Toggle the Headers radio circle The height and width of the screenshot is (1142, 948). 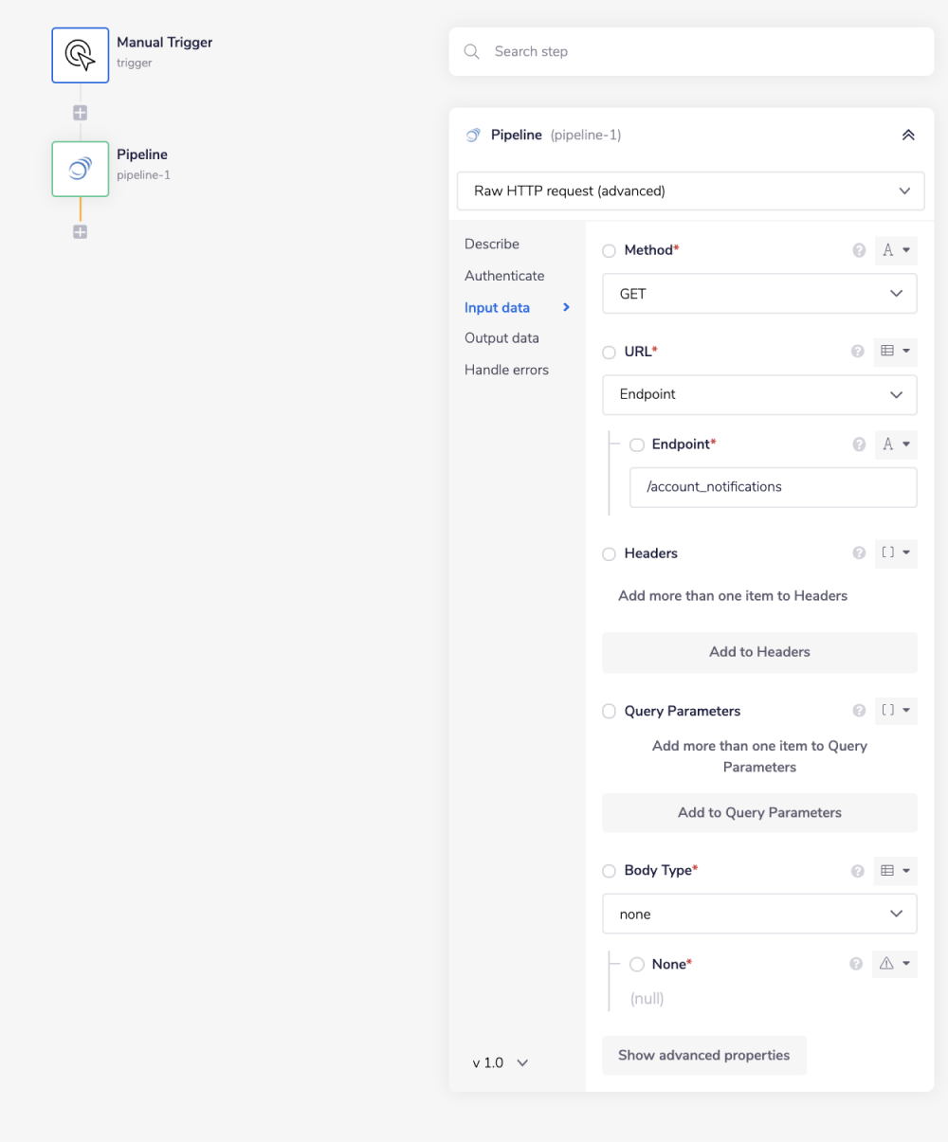click(610, 554)
